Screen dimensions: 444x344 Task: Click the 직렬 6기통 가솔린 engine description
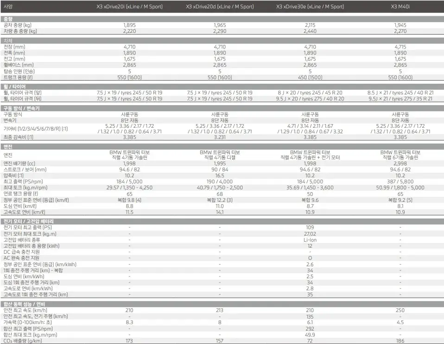pyautogui.click(x=400, y=157)
